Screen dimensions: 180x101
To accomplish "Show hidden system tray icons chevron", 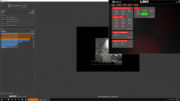I will pyautogui.click(x=166, y=100).
